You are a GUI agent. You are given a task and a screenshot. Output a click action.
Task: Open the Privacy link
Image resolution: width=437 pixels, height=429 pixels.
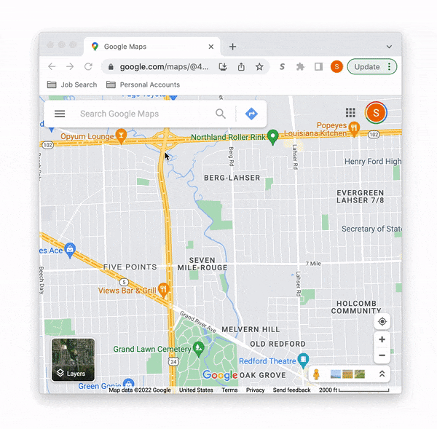coord(255,390)
